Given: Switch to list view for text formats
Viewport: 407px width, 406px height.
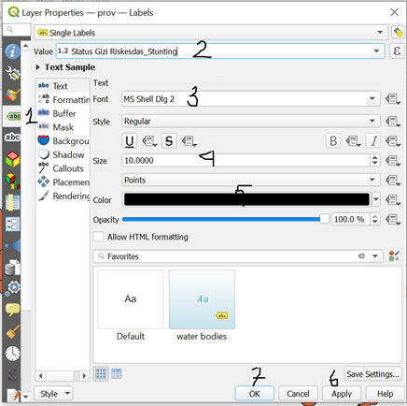Looking at the screenshot, I should (117, 373).
